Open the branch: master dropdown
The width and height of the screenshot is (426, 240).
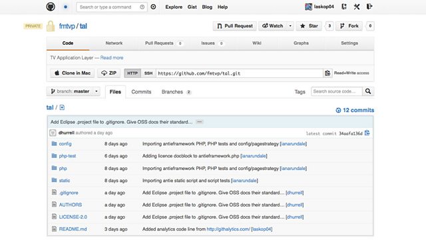coord(73,91)
